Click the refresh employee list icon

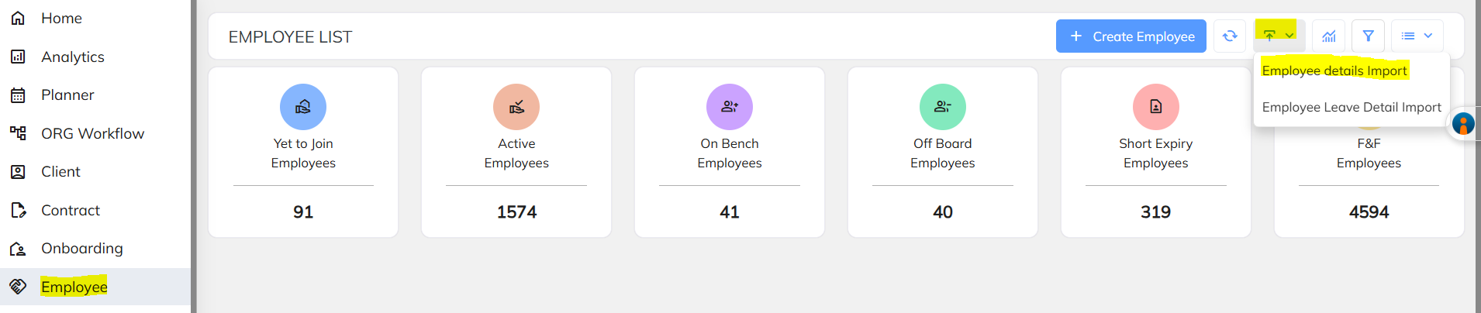[x=1230, y=36]
